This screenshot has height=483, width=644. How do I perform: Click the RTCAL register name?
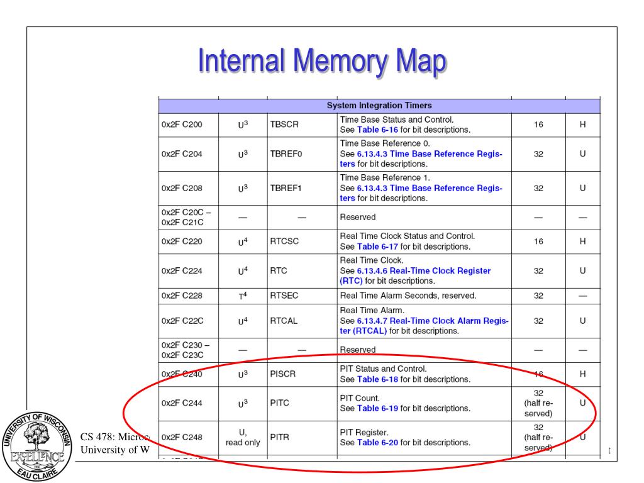284,321
